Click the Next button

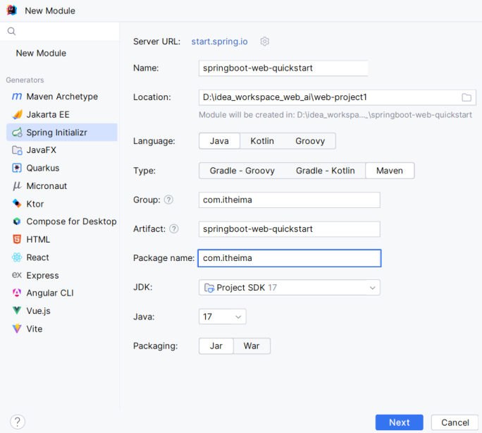pos(399,422)
